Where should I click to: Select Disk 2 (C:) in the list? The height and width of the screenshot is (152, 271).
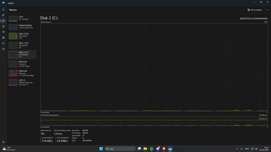click(x=22, y=54)
